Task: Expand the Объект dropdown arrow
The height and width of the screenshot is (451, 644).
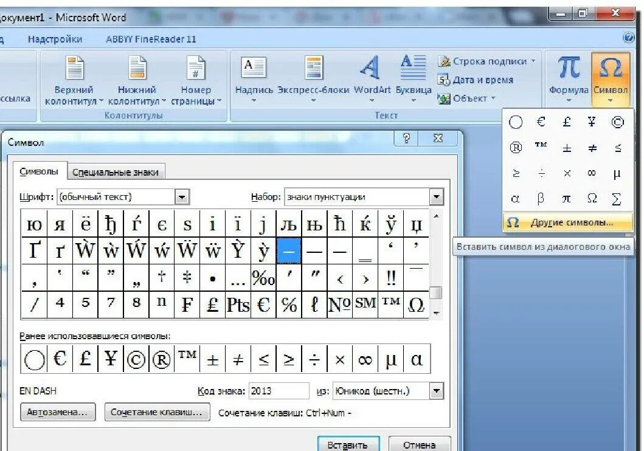Action: tap(493, 98)
